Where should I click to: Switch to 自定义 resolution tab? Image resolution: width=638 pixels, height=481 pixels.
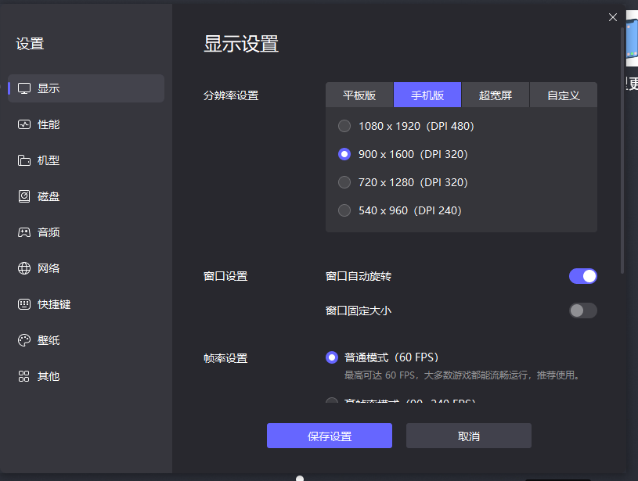pyautogui.click(x=564, y=95)
